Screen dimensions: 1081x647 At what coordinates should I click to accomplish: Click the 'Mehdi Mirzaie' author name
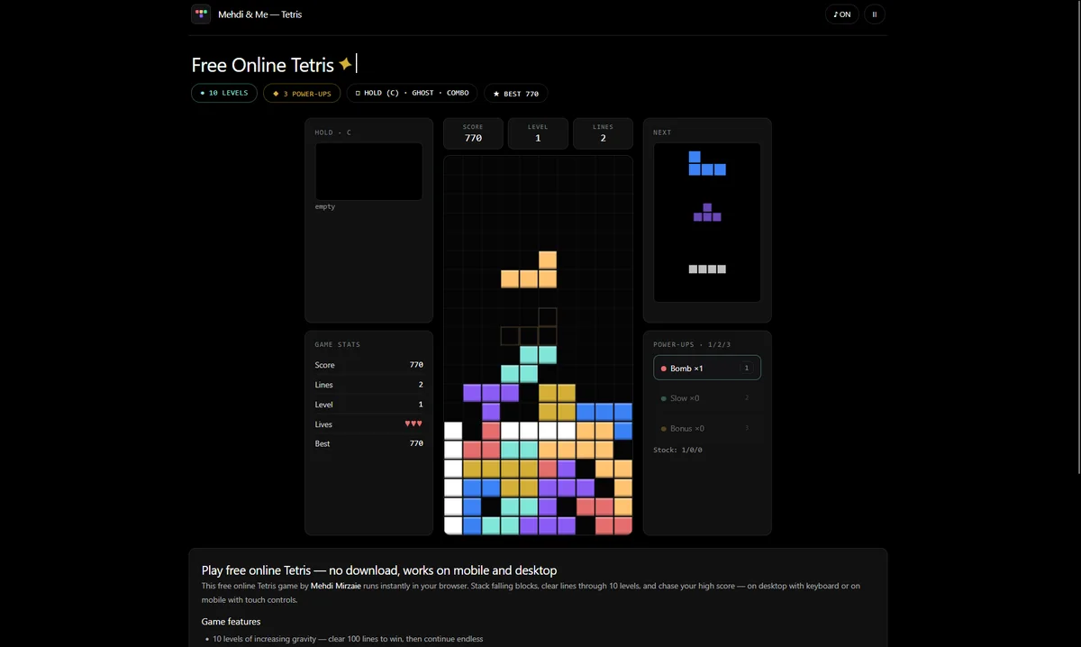[x=338, y=586]
